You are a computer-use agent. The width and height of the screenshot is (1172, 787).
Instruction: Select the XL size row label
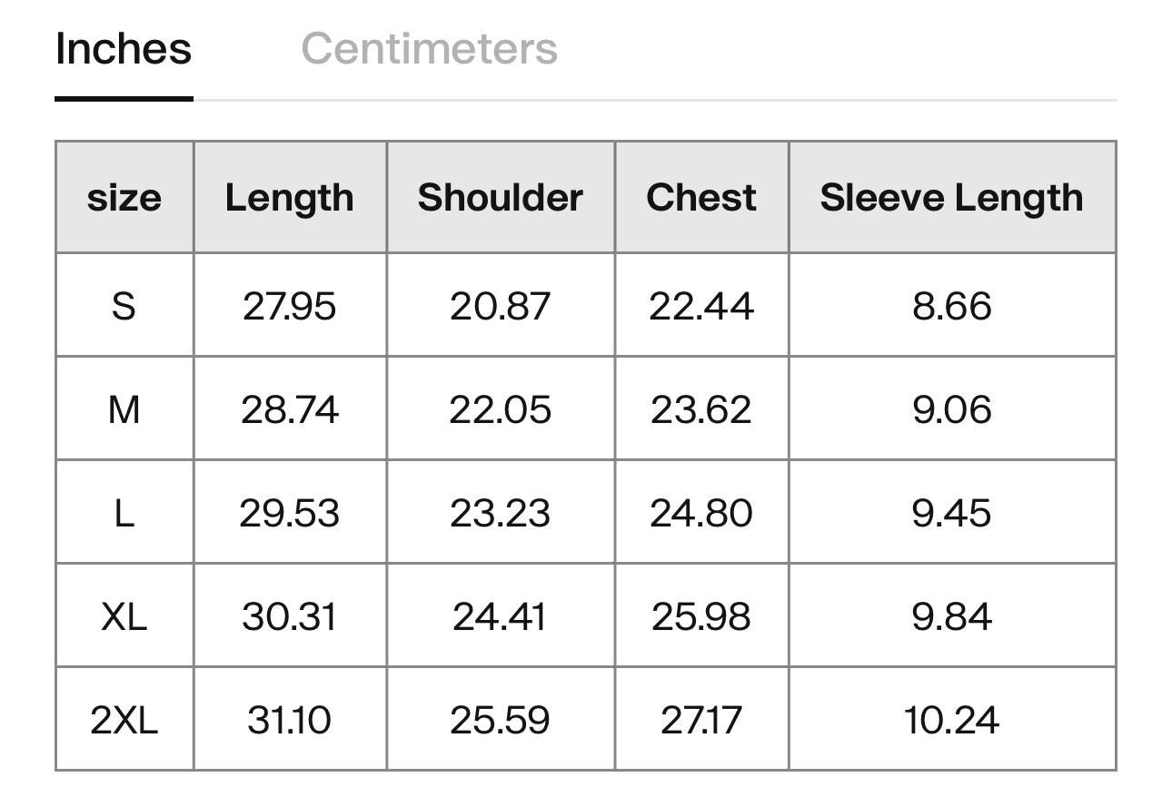pos(124,616)
